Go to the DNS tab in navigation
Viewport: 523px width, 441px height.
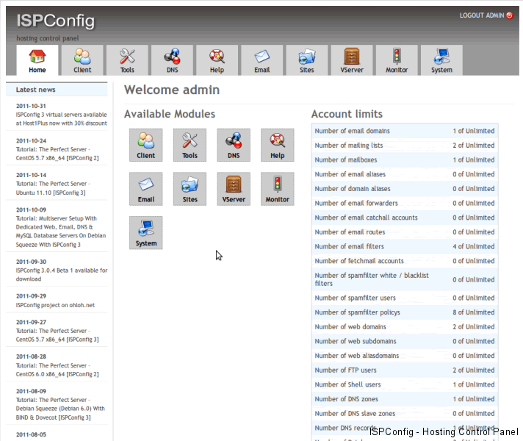pyautogui.click(x=172, y=60)
